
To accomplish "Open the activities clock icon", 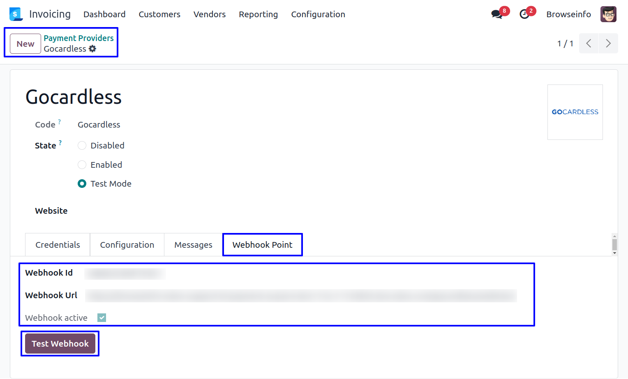I will [524, 14].
